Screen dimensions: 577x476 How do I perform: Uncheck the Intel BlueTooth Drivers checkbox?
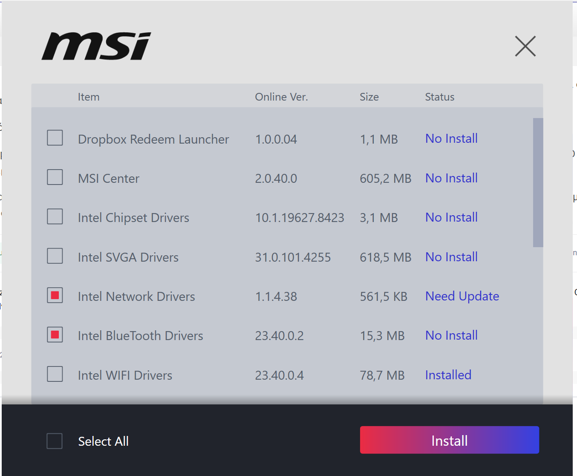coord(55,335)
